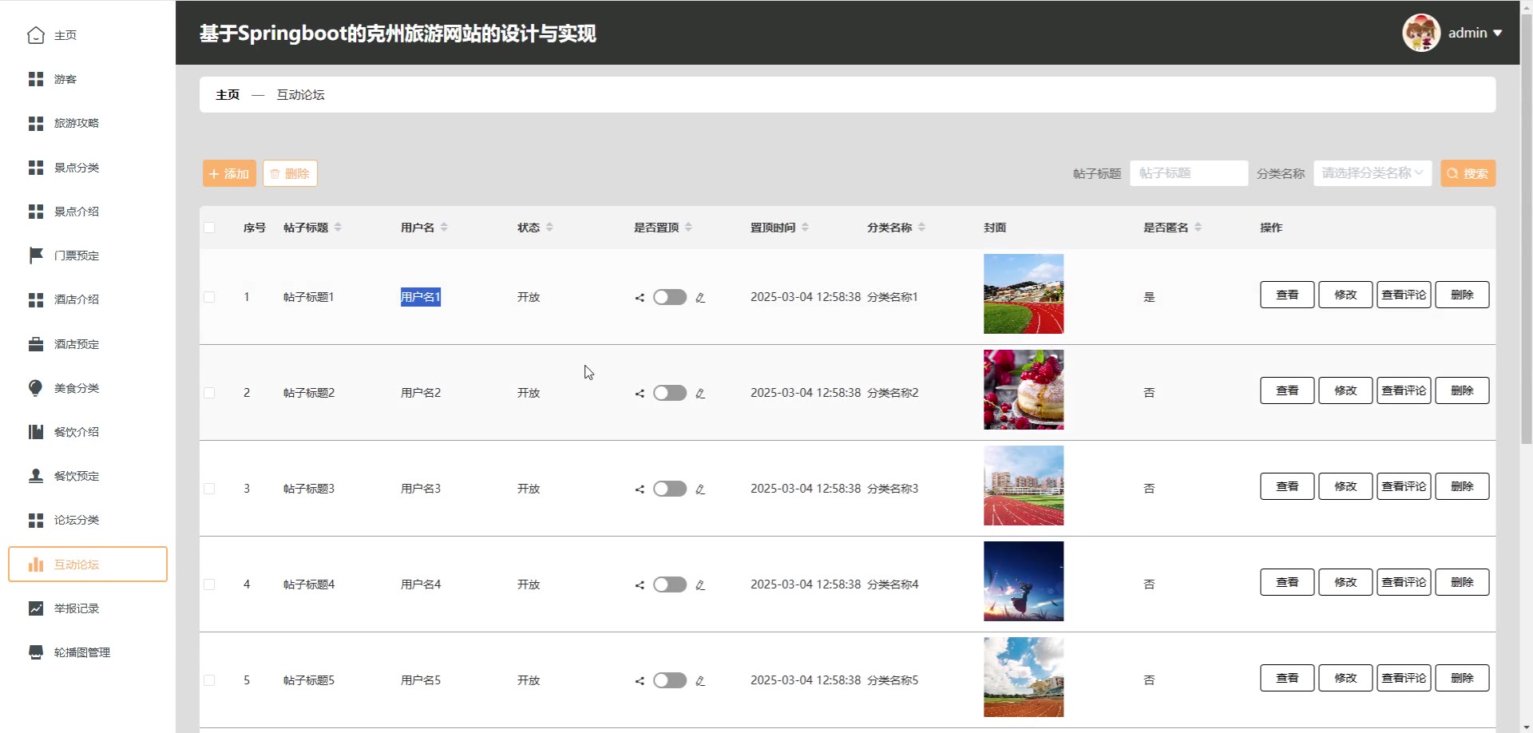The width and height of the screenshot is (1533, 733).
Task: Click the orange 添加 button
Action: [x=229, y=173]
